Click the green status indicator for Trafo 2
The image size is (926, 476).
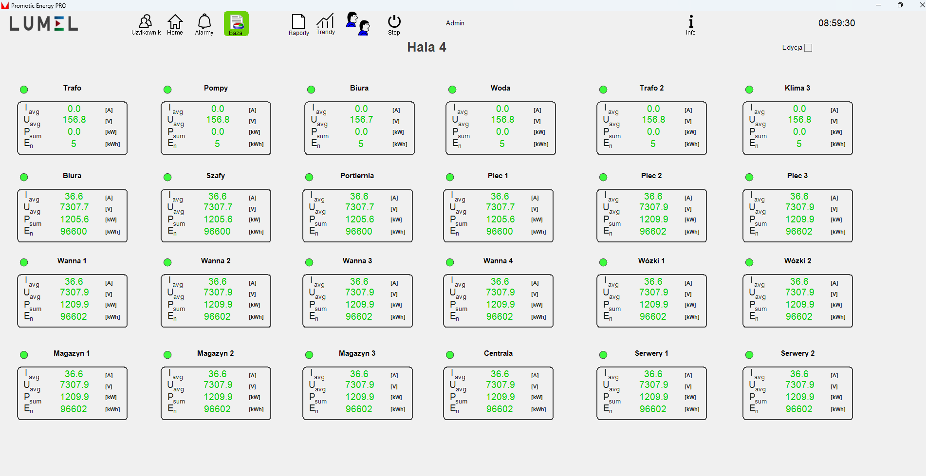pyautogui.click(x=603, y=90)
